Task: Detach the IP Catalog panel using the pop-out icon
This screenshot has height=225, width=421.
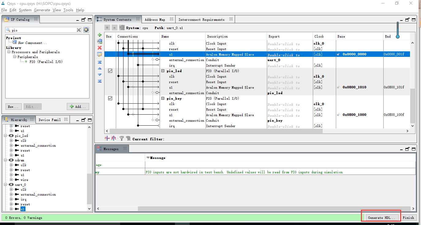Action: 83,20
